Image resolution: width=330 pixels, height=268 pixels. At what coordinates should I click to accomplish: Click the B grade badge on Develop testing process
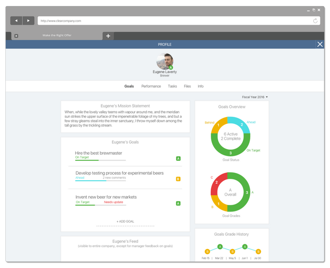tap(178, 179)
